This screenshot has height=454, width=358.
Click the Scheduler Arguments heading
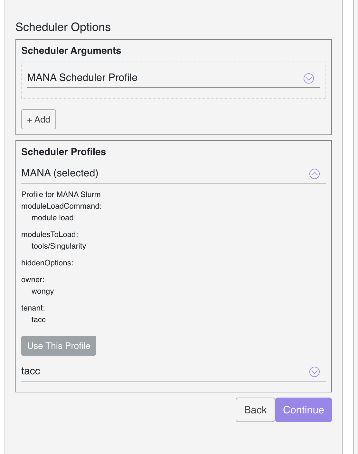pyautogui.click(x=71, y=51)
